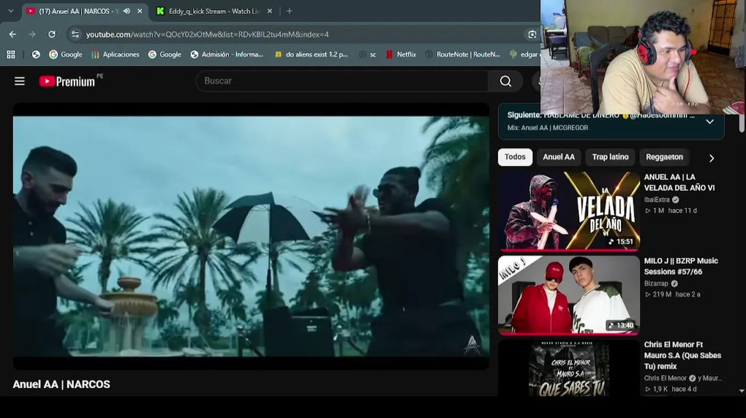Open the globe bookmark beside the apps grid
Image resolution: width=746 pixels, height=418 pixels.
click(36, 54)
